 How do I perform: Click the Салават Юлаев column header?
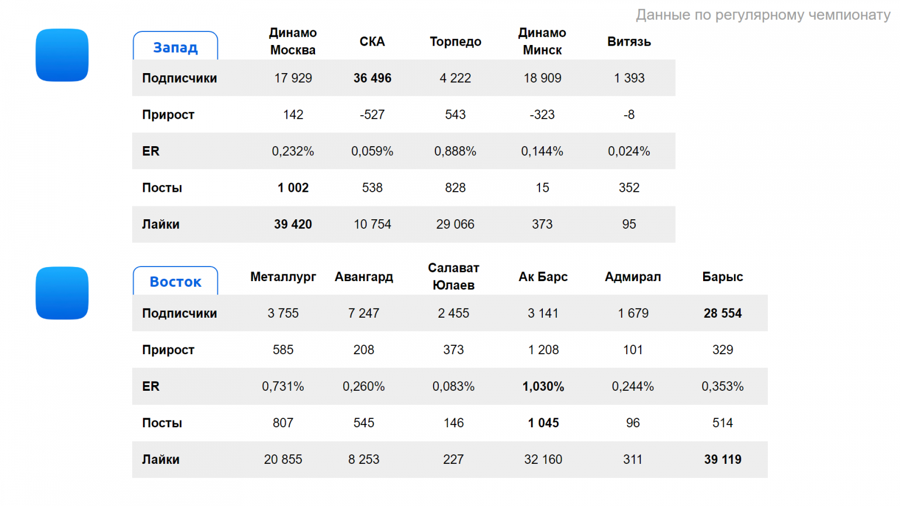point(453,277)
